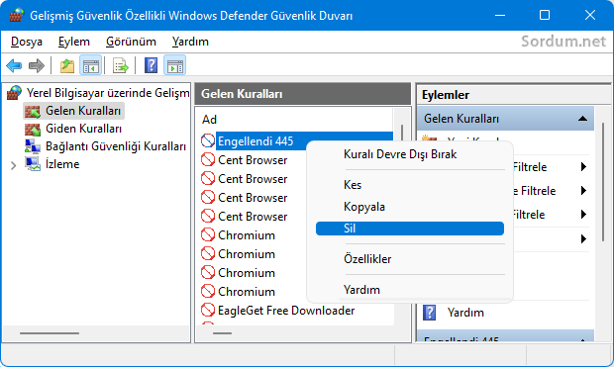
Task: Click the Eylemler pane vertical scrollbar thumb
Action: (x=603, y=183)
